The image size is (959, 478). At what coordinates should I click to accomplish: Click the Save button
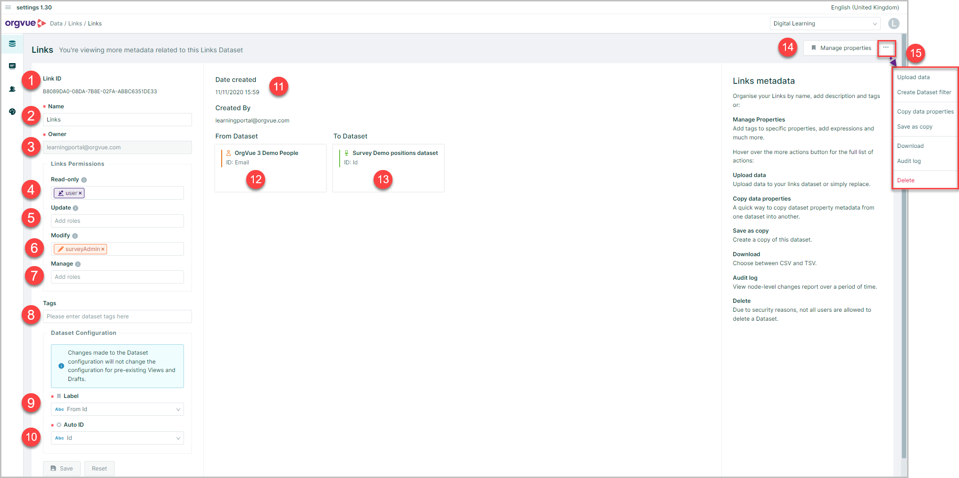point(62,469)
